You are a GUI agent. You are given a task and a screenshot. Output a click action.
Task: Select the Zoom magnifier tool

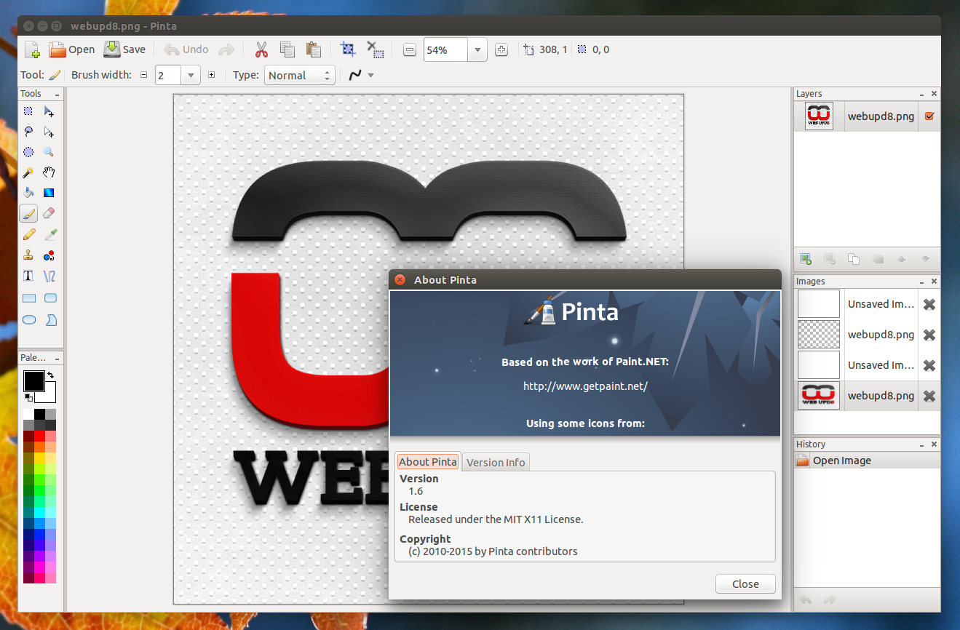[x=49, y=152]
